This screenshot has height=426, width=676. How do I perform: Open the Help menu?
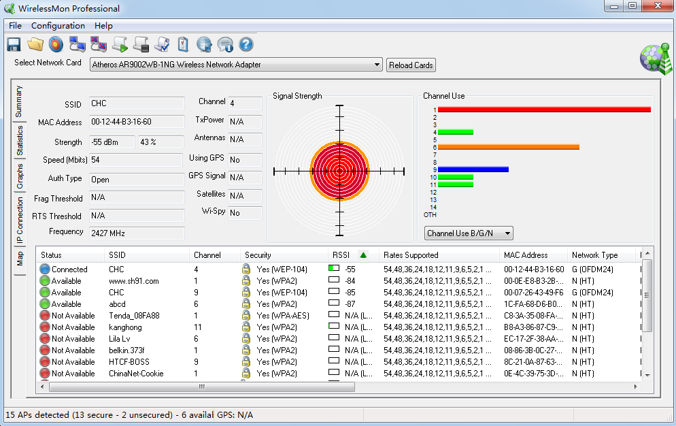[103, 25]
